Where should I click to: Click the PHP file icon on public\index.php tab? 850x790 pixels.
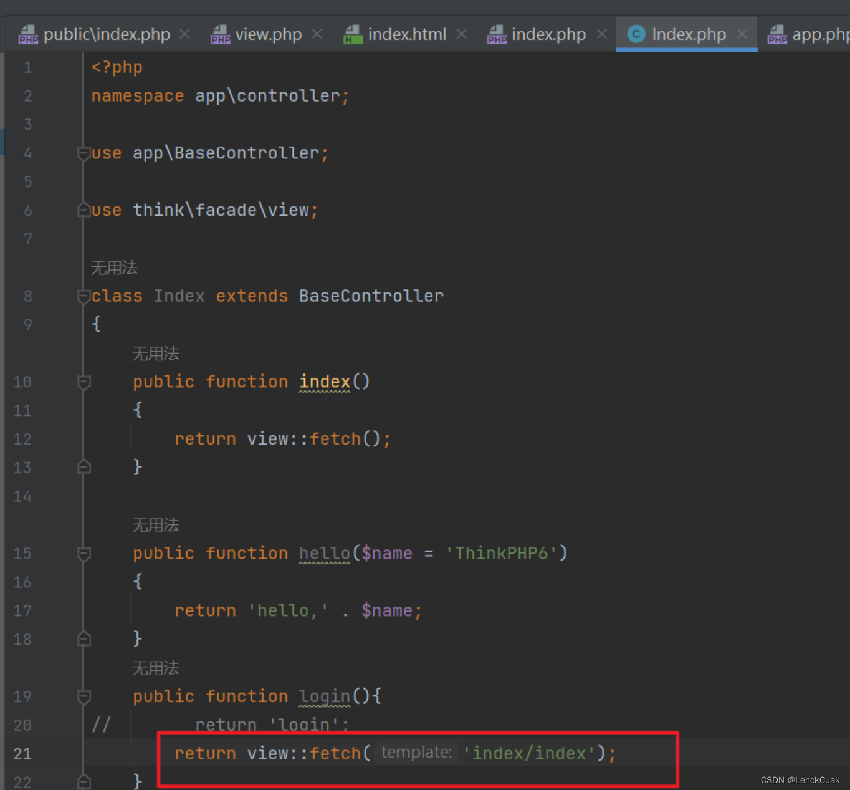point(29,34)
